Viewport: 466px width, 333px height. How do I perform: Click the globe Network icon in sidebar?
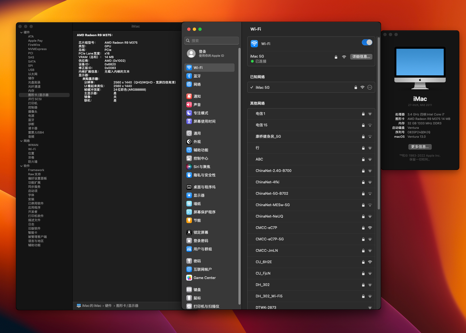[189, 84]
